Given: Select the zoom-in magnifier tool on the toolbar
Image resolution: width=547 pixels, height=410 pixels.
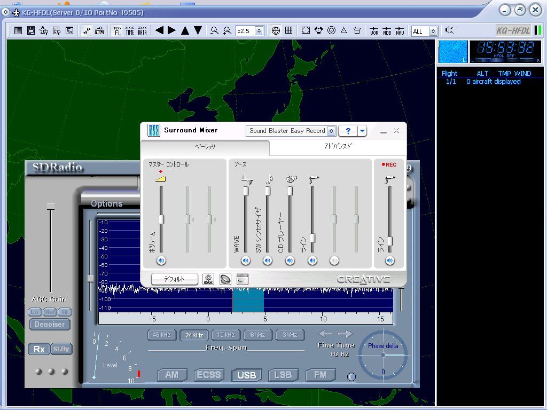Looking at the screenshot, I should click(227, 30).
